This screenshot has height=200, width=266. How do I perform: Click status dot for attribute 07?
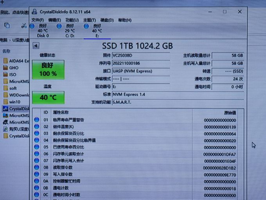[x=37, y=160]
